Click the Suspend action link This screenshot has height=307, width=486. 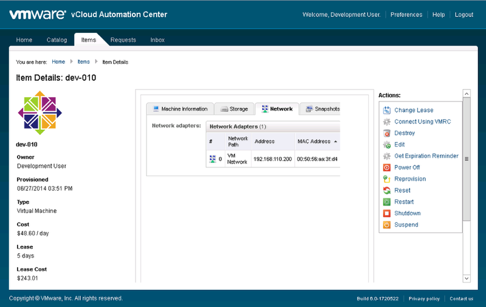coord(406,225)
